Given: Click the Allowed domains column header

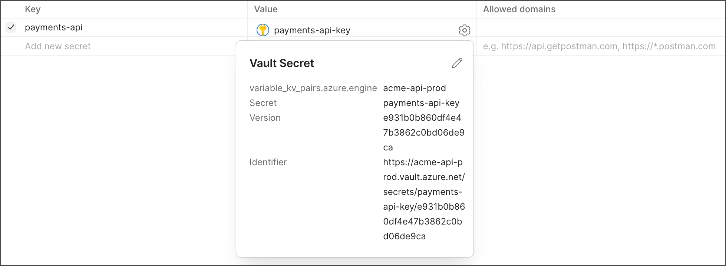Looking at the screenshot, I should pos(519,9).
